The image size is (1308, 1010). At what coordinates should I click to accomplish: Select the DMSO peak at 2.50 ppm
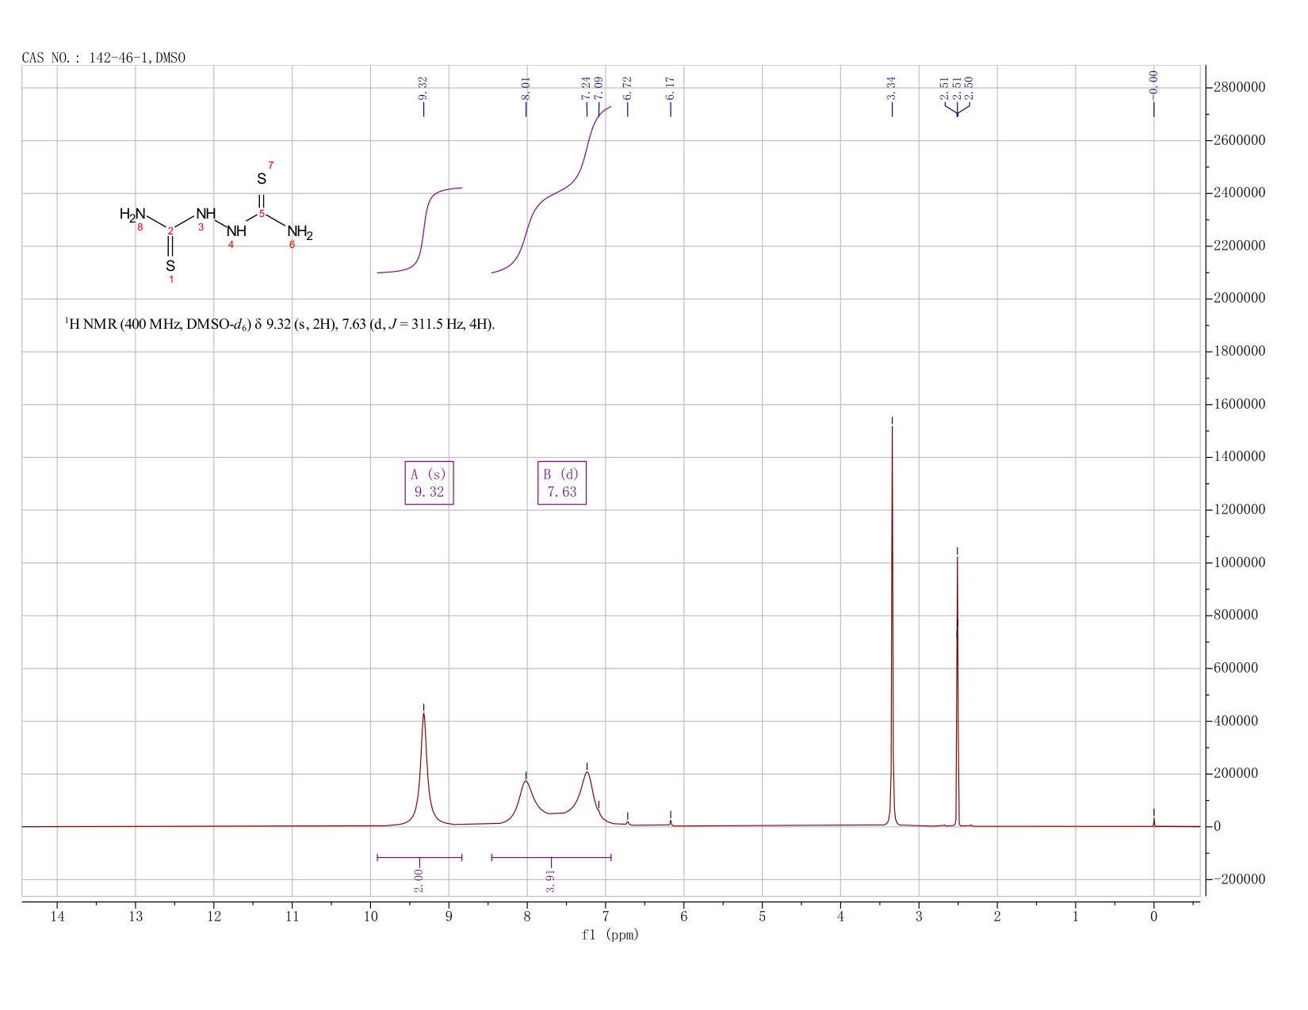(957, 691)
